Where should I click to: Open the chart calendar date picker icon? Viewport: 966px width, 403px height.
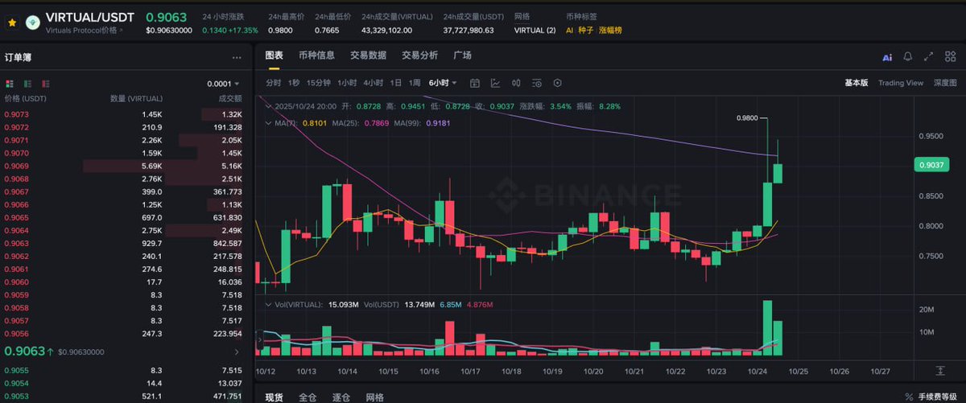(x=475, y=83)
